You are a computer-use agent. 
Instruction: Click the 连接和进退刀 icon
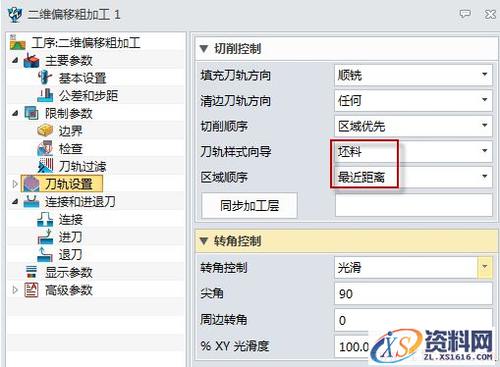tap(31, 201)
